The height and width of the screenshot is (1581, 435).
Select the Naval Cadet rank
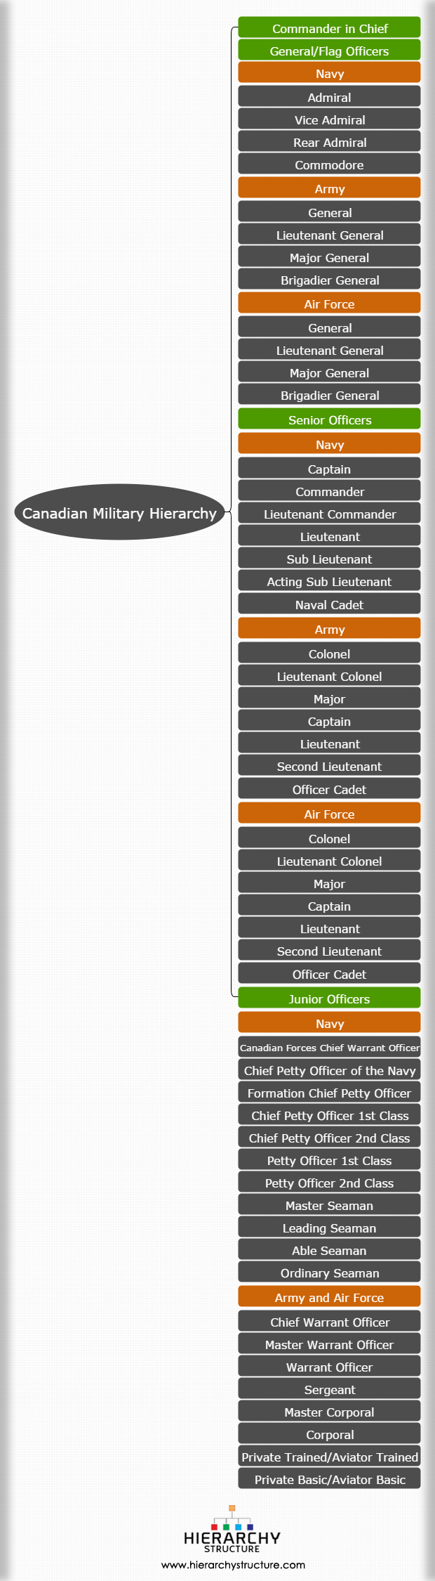click(x=329, y=604)
